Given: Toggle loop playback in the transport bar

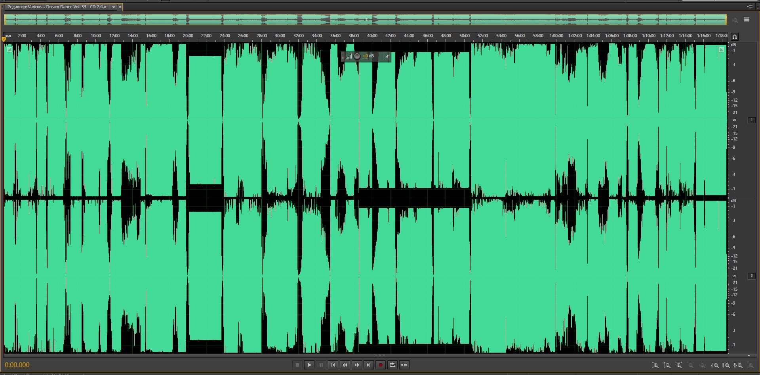Looking at the screenshot, I should click(392, 365).
